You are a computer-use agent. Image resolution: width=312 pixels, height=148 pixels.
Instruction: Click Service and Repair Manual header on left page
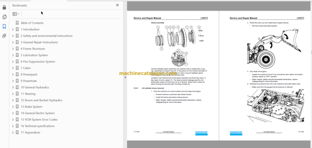coord(147,18)
